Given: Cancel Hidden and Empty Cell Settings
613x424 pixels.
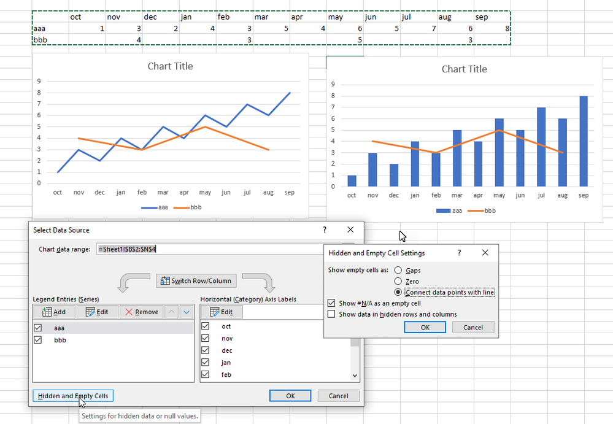Looking at the screenshot, I should point(473,328).
